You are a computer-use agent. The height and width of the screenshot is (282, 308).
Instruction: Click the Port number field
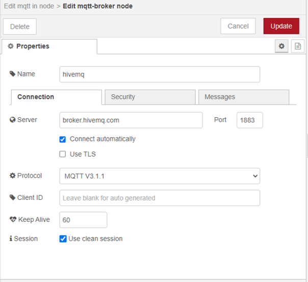click(249, 120)
